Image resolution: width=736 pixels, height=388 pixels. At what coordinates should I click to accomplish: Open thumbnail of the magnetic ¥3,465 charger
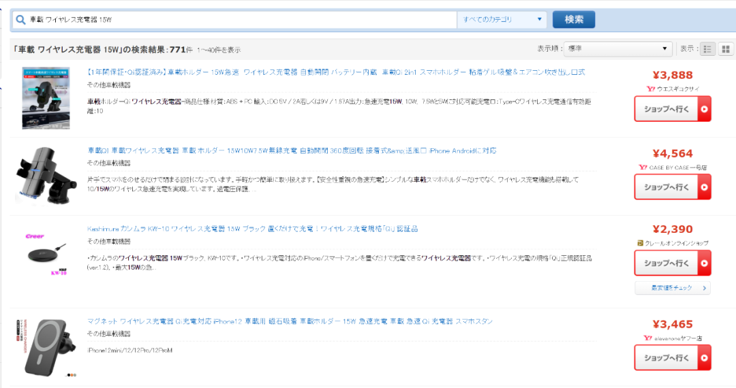(46, 347)
